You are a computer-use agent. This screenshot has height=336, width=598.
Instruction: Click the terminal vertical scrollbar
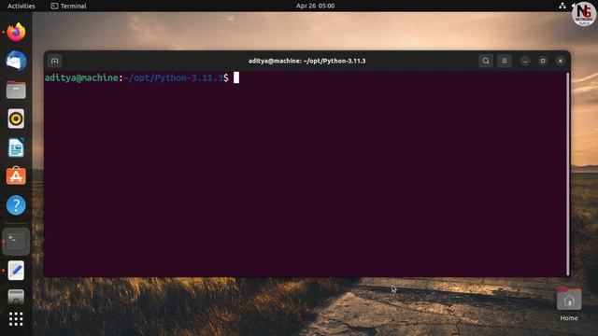[567, 174]
